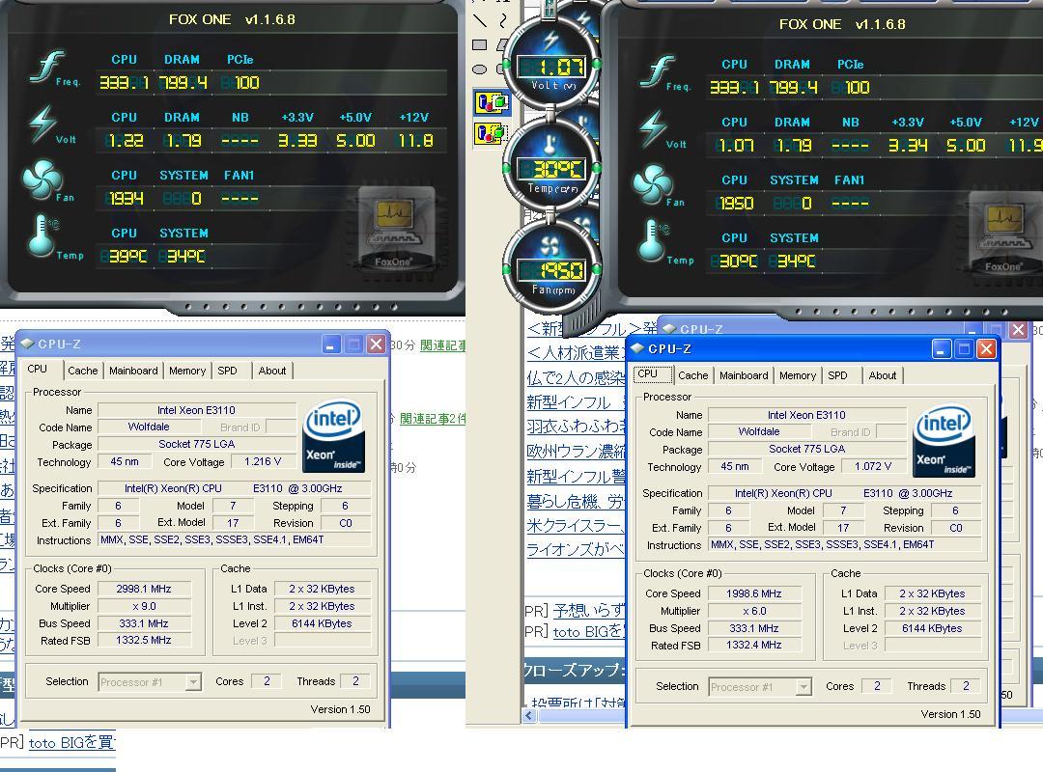The width and height of the screenshot is (1043, 772).
Task: Open the FoxOne monitor logo in right panel
Action: tap(1005, 234)
